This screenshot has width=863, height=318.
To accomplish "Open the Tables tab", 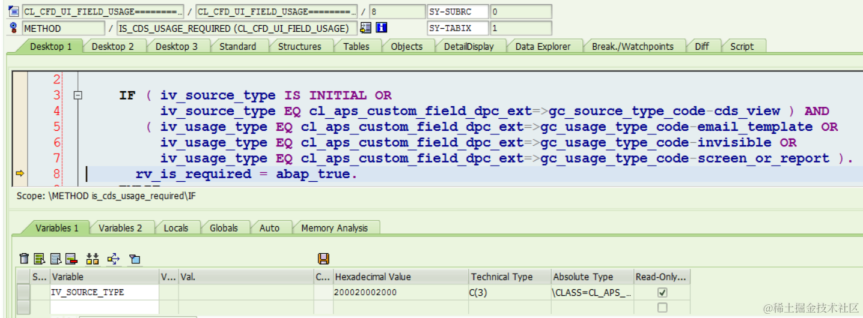I will click(x=356, y=46).
